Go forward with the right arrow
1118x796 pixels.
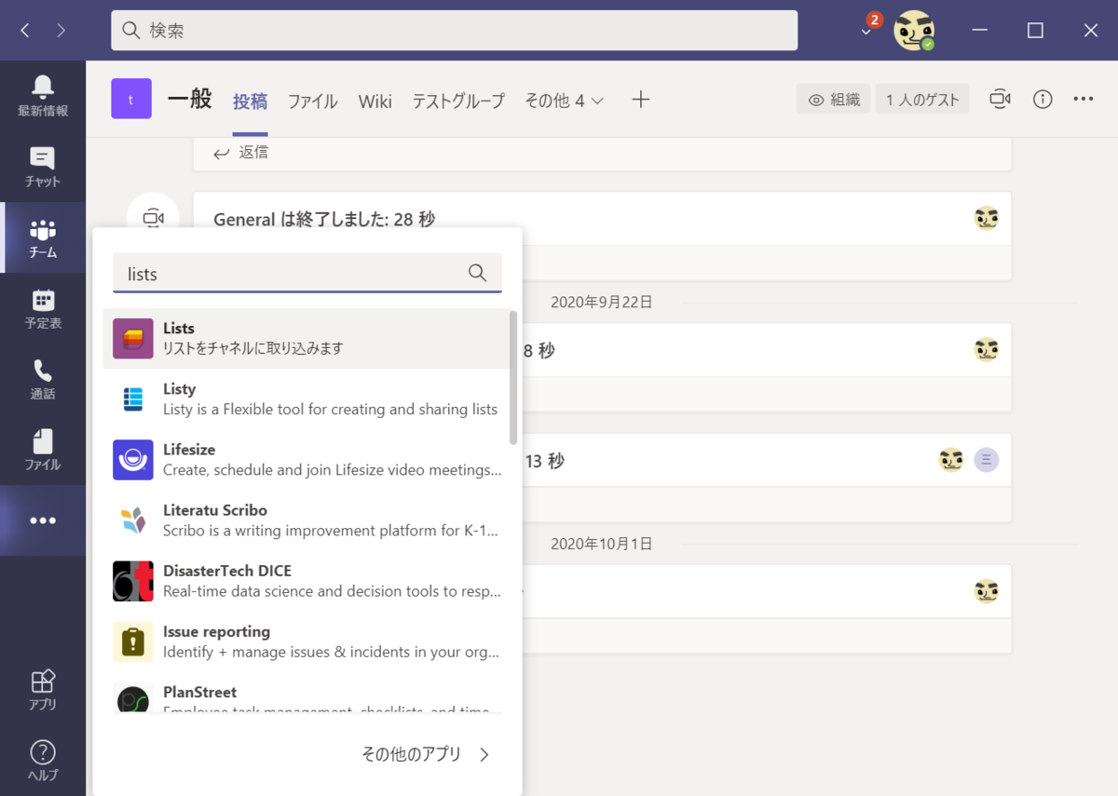coord(61,31)
